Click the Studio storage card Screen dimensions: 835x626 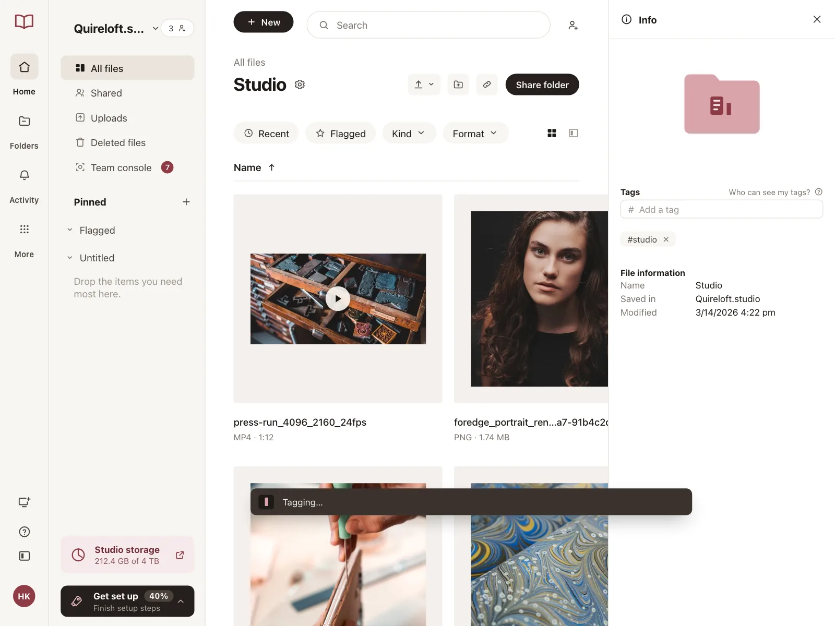pos(127,555)
